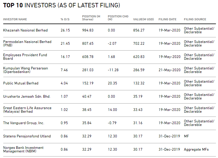
Task: Select Khazanah Nasional Berhad investor
Action: [25, 30]
